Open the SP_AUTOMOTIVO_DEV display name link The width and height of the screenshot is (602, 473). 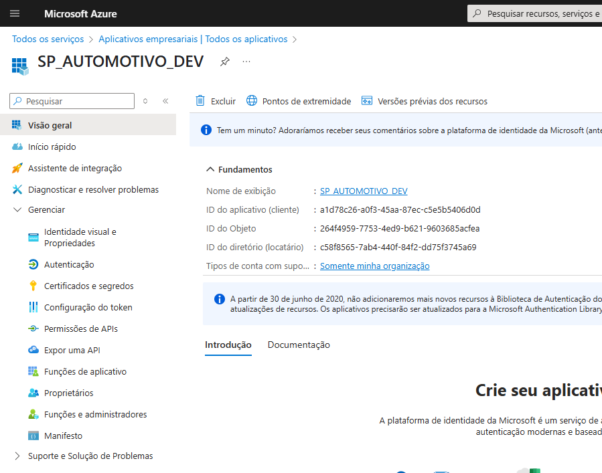364,191
